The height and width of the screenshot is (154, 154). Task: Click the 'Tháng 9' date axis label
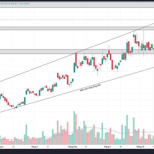pyautogui.click(x=107, y=147)
